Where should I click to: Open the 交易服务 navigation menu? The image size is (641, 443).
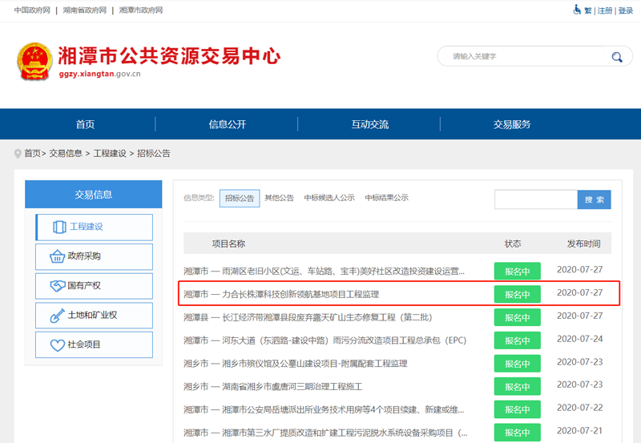pos(512,124)
